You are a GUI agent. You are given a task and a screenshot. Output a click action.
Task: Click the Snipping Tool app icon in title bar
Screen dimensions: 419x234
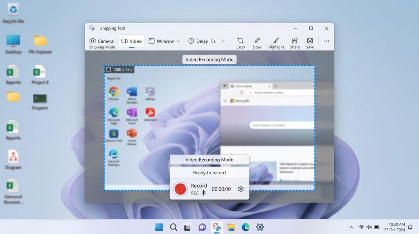(x=92, y=28)
